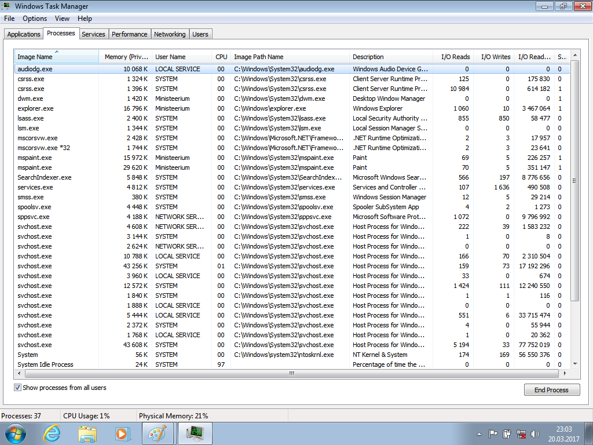Select the System Idle Process row
Image resolution: width=593 pixels, height=445 pixels.
[x=292, y=364]
